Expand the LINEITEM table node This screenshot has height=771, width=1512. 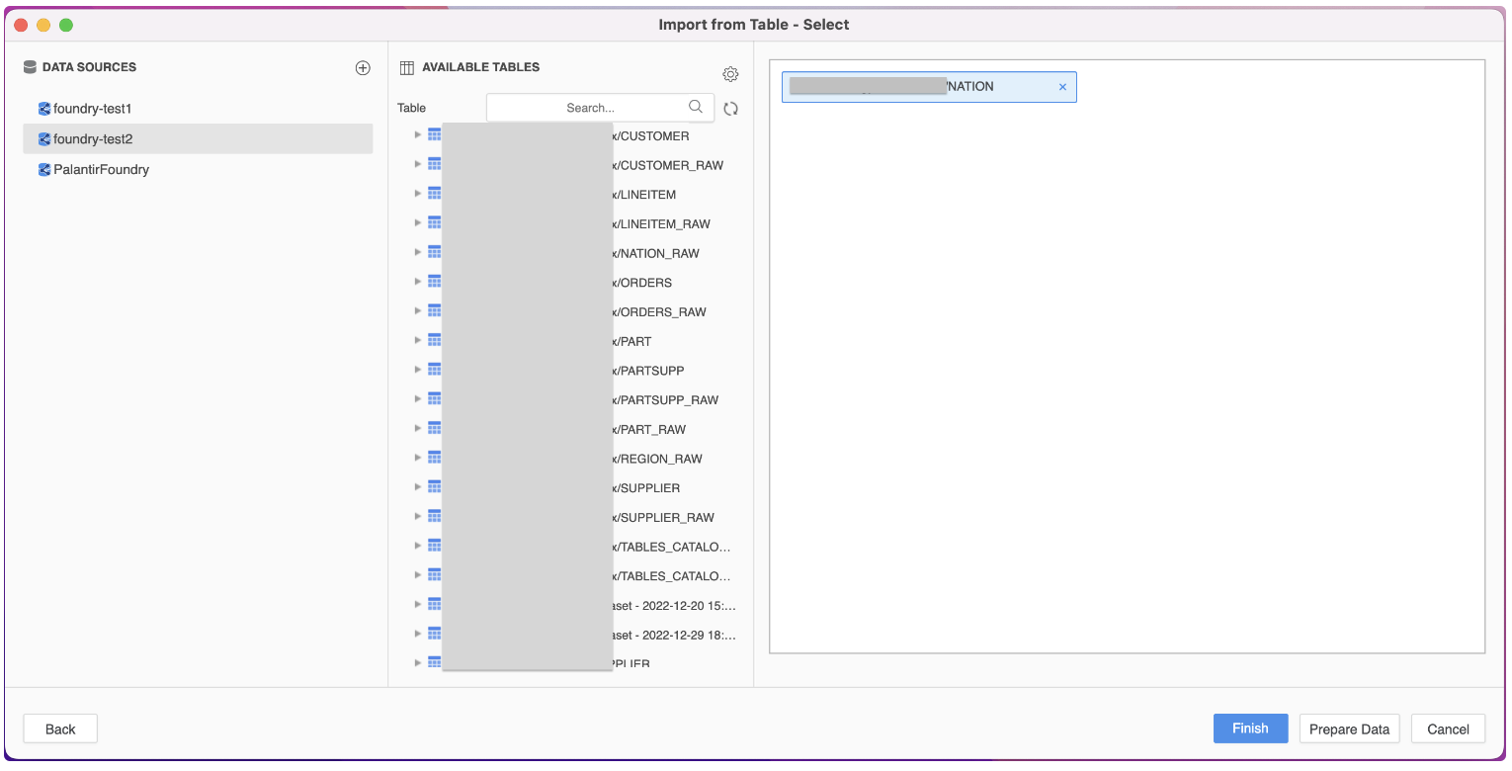(x=417, y=193)
